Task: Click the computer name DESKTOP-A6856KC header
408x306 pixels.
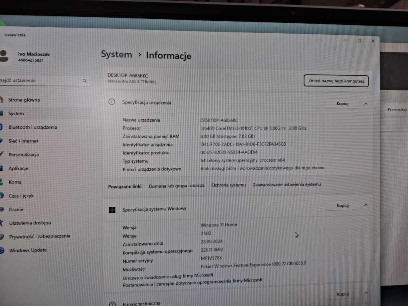Action: click(x=128, y=76)
